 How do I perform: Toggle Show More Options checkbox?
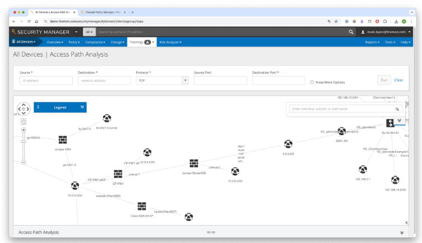point(312,82)
